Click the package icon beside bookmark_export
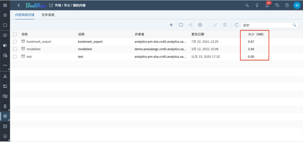Screen dimensions: 303x142 coord(23,41)
